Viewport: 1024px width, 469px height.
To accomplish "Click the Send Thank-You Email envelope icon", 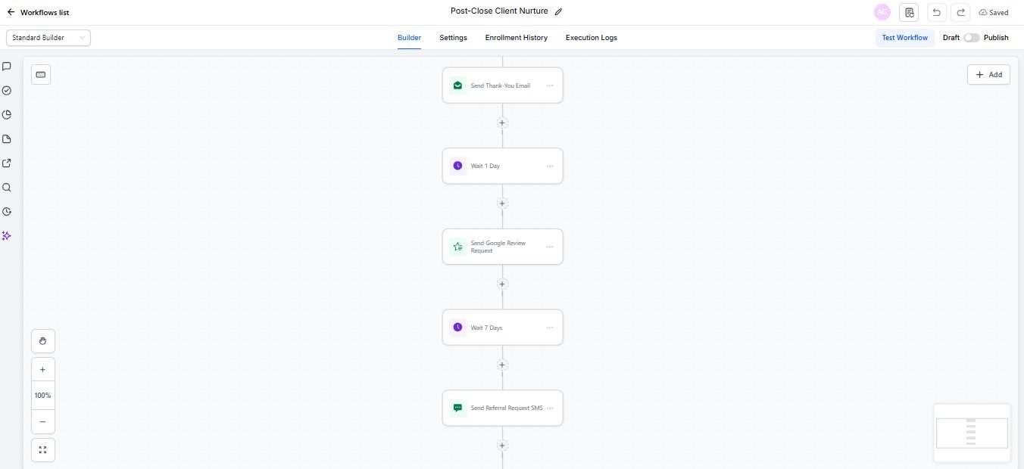I will pos(457,85).
